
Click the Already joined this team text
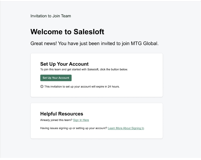coord(56,120)
